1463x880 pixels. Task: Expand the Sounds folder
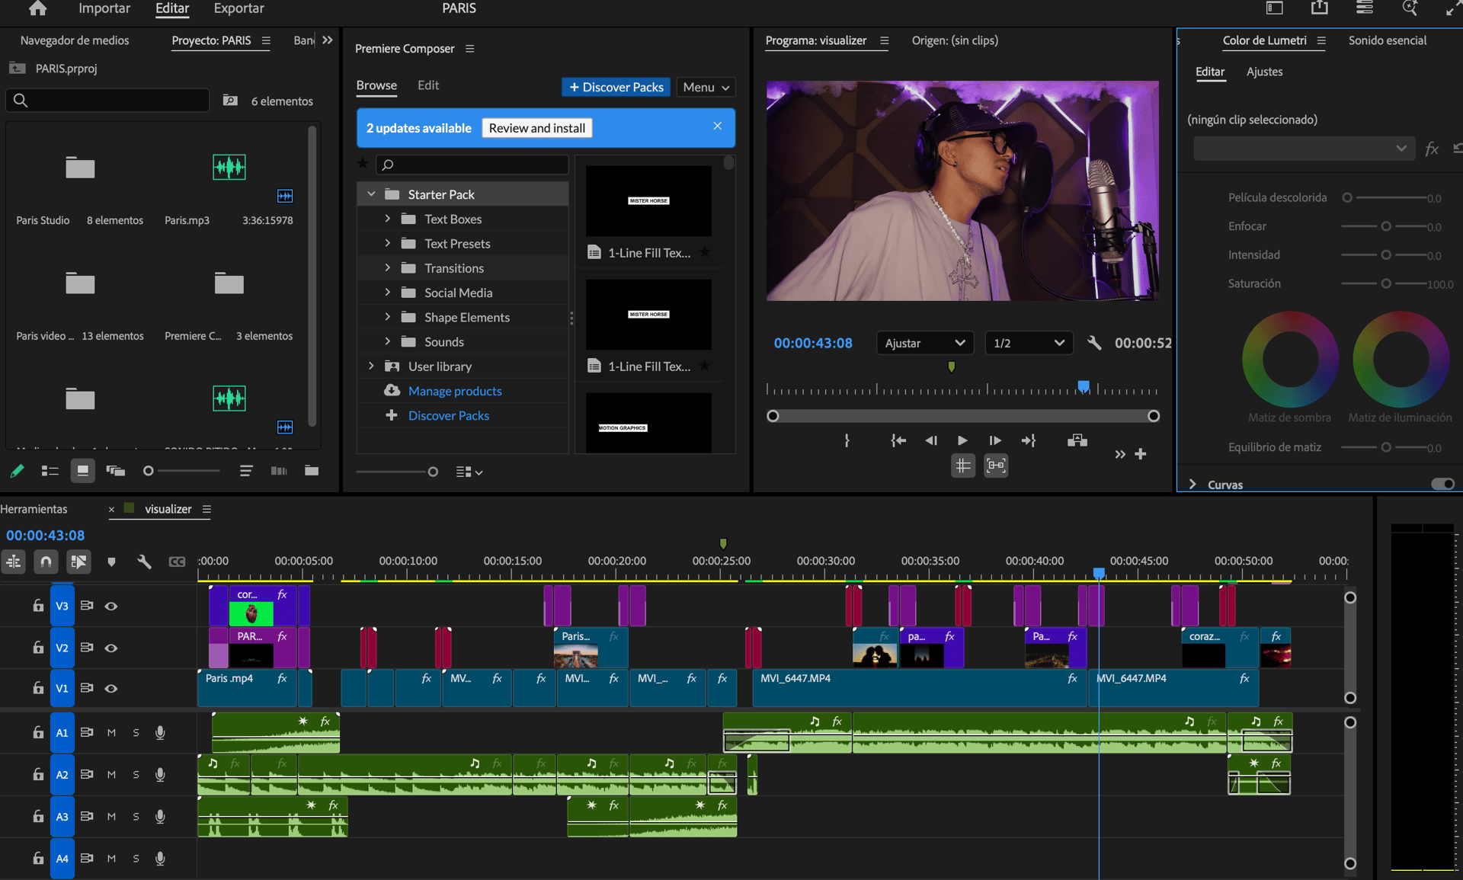[x=387, y=341]
